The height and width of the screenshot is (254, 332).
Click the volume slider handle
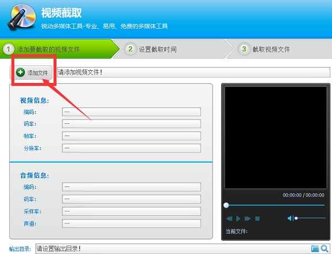[x=297, y=218]
